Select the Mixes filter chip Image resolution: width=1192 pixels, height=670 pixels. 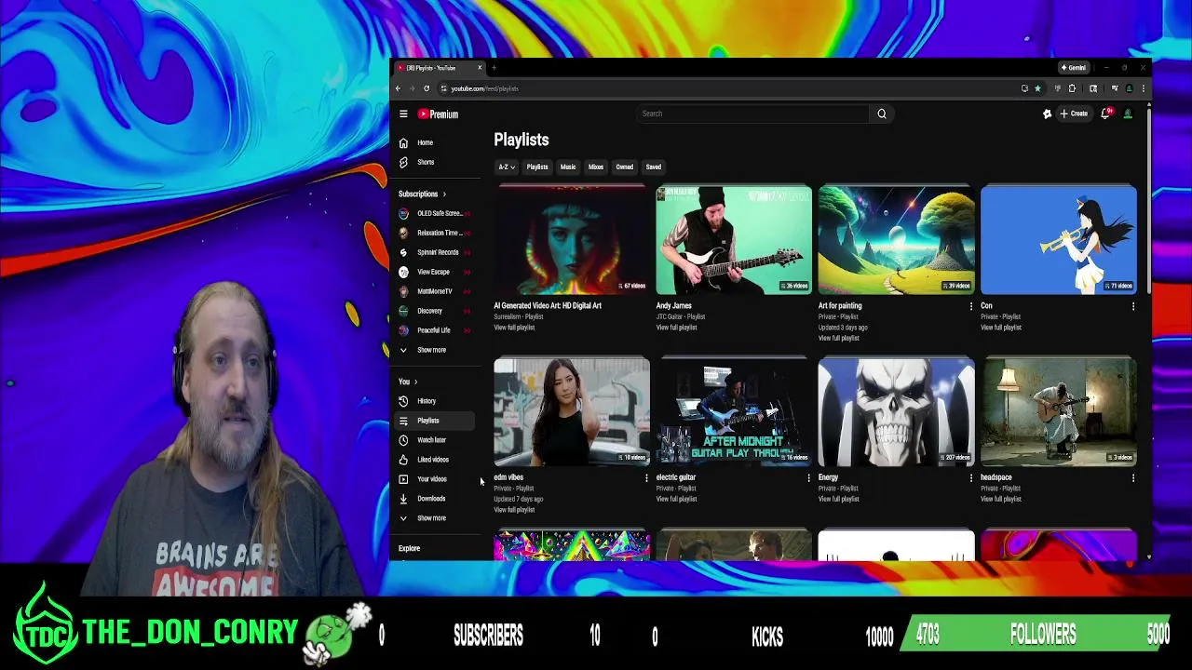click(x=596, y=167)
